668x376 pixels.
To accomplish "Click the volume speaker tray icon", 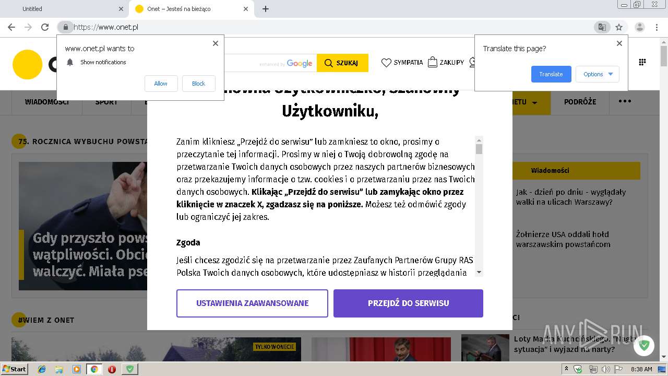I will (x=606, y=369).
